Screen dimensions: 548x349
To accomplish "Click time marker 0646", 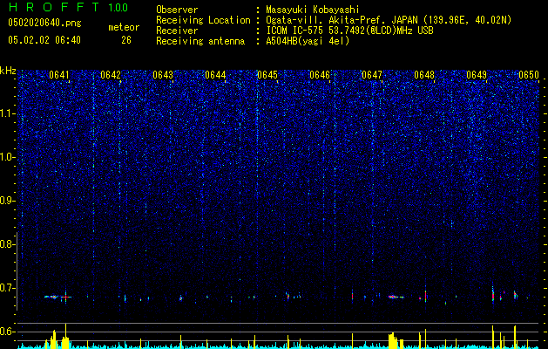I will click(x=320, y=75).
